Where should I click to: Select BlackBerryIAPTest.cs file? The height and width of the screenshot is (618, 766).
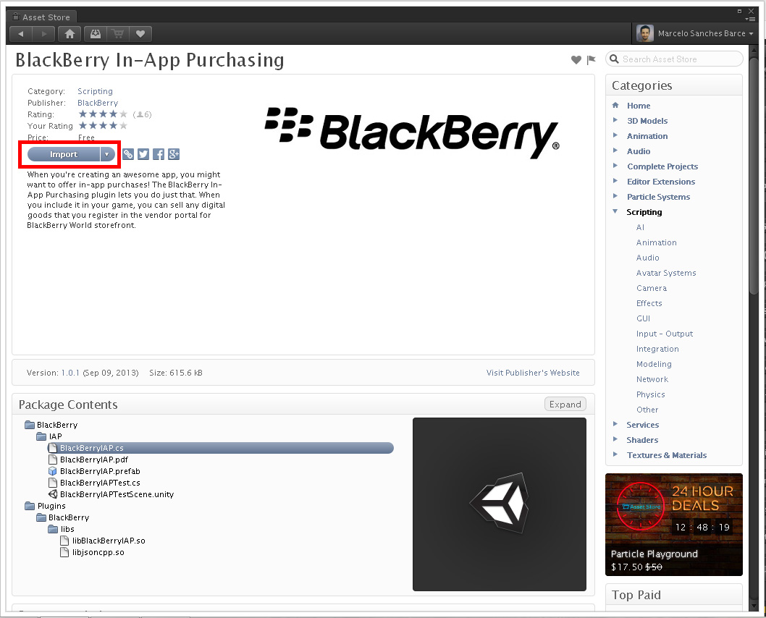click(100, 483)
